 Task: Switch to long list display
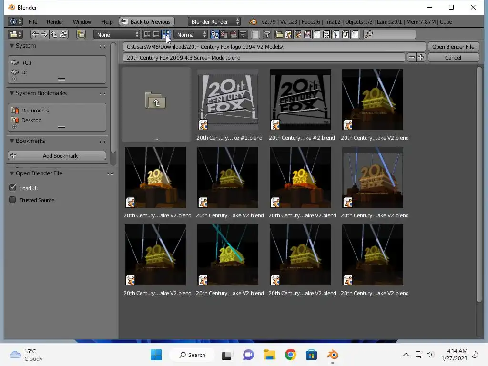pyautogui.click(x=156, y=34)
